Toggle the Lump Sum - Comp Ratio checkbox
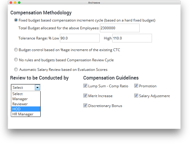Image resolution: width=192 pixels, height=145 pixels. pos(85,86)
